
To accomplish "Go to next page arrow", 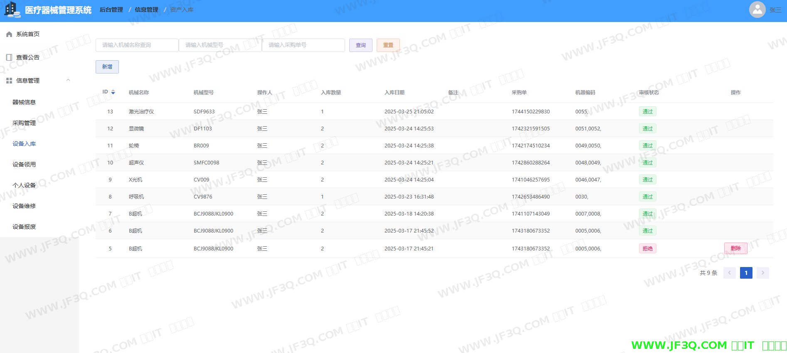I will [762, 273].
